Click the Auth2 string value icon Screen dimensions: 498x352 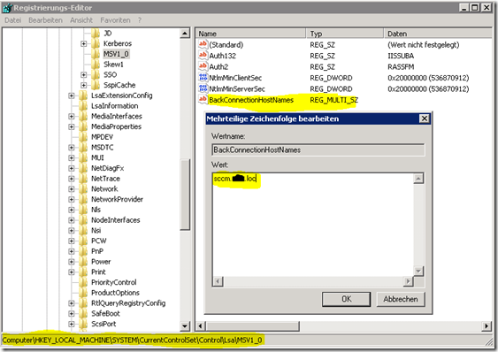pyautogui.click(x=203, y=66)
